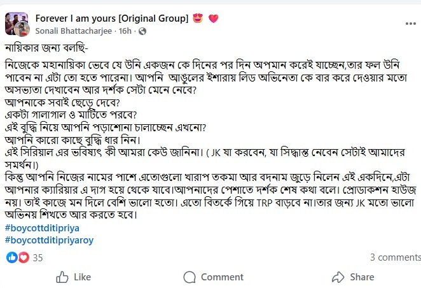The width and height of the screenshot is (421, 288).
Task: Show the 3 comments
Action: pos(395,258)
